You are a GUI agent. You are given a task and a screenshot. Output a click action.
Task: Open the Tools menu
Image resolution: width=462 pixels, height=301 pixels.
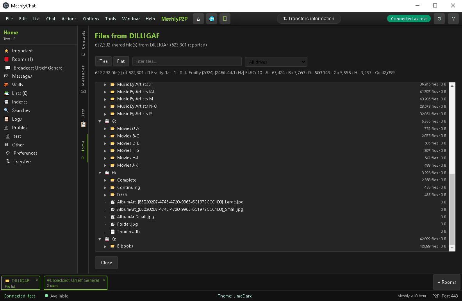[111, 19]
